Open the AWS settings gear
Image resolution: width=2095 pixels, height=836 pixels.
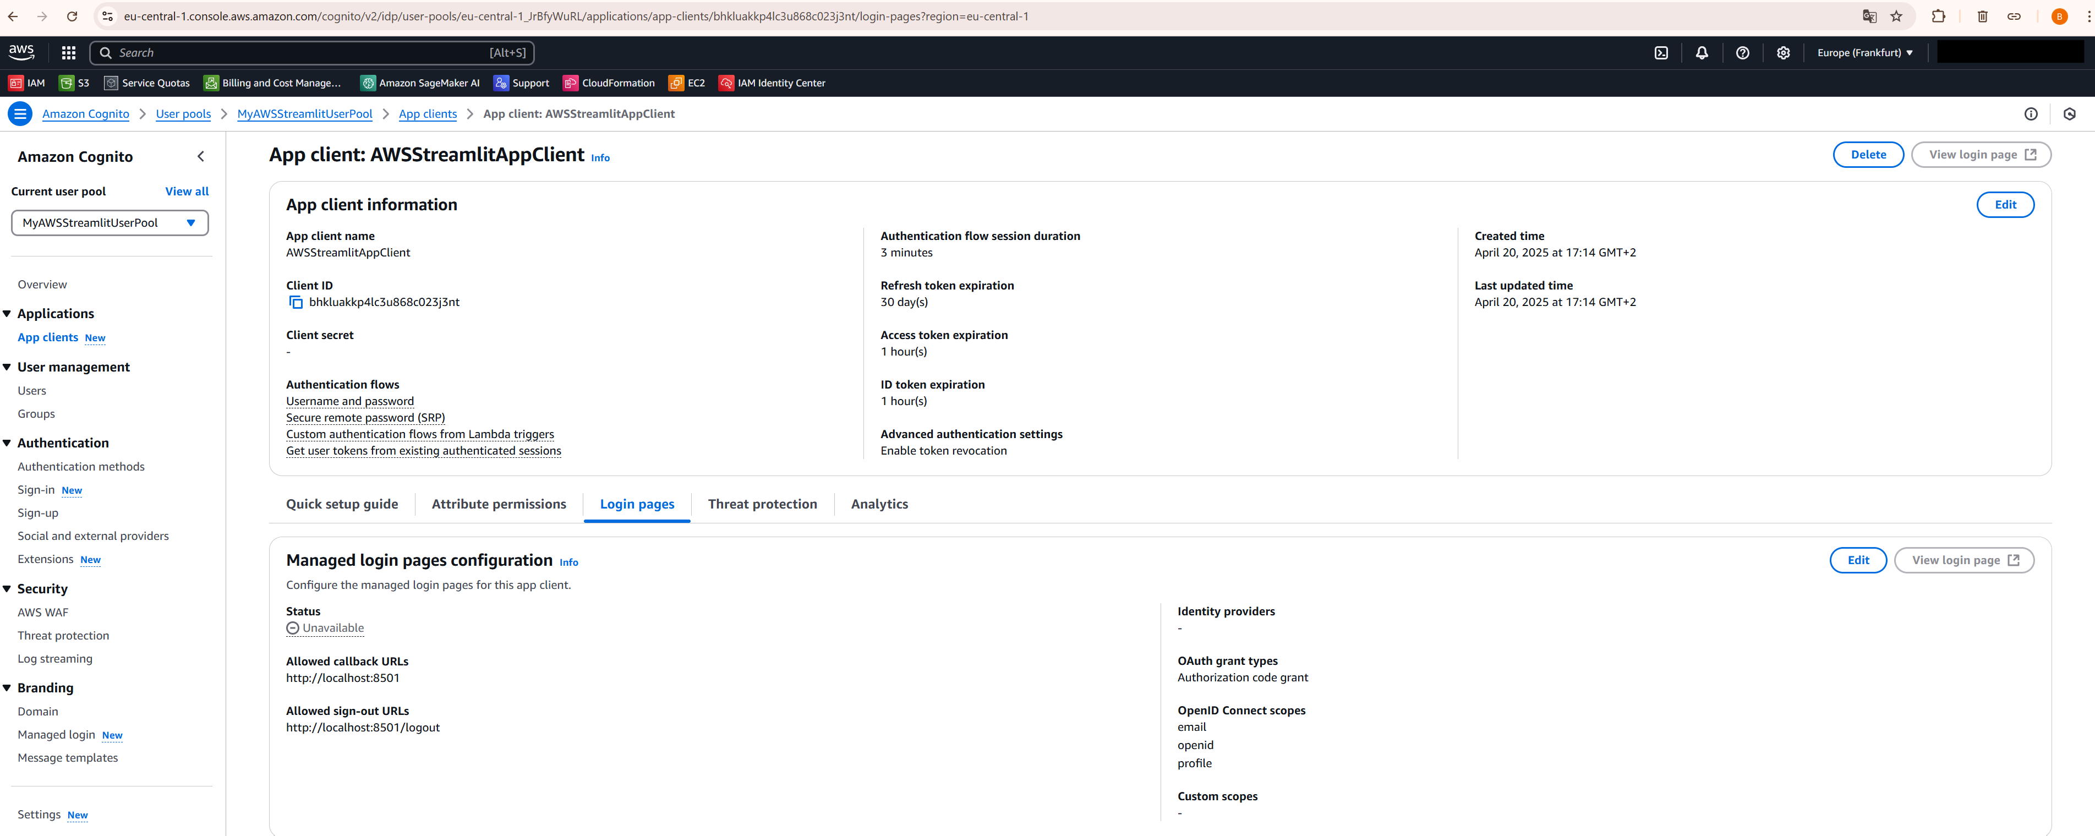tap(1782, 52)
